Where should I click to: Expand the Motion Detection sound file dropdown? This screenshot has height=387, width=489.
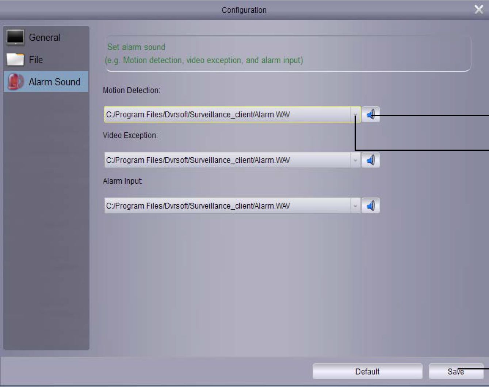pos(355,114)
